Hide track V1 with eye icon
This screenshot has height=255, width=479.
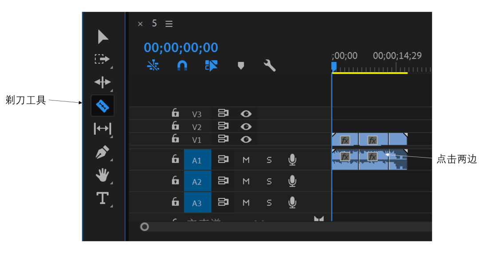(x=246, y=139)
